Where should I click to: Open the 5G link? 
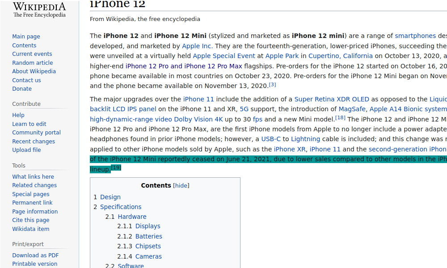[x=244, y=109]
